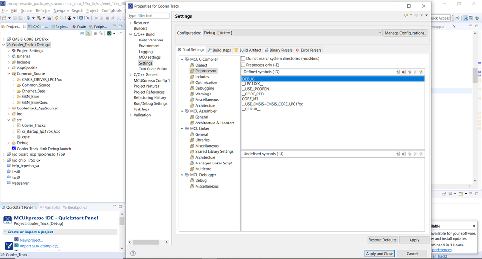The height and width of the screenshot is (259, 482).
Task: Switch to the Build steps tab
Action: (219, 50)
